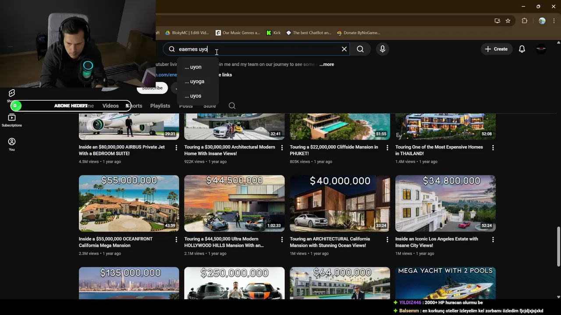Open the $250,000,000 video thumbnail
The height and width of the screenshot is (315, 561).
point(234,283)
